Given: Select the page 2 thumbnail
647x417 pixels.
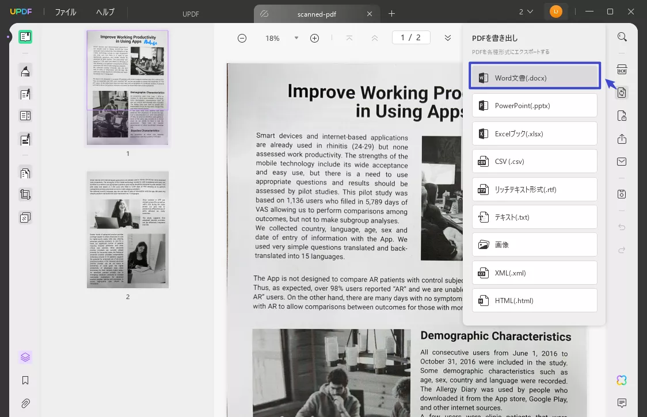Looking at the screenshot, I should tap(128, 229).
